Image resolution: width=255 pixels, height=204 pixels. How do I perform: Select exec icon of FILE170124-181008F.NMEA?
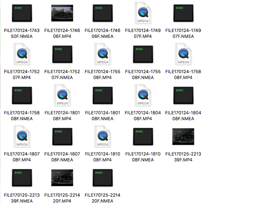point(143,136)
